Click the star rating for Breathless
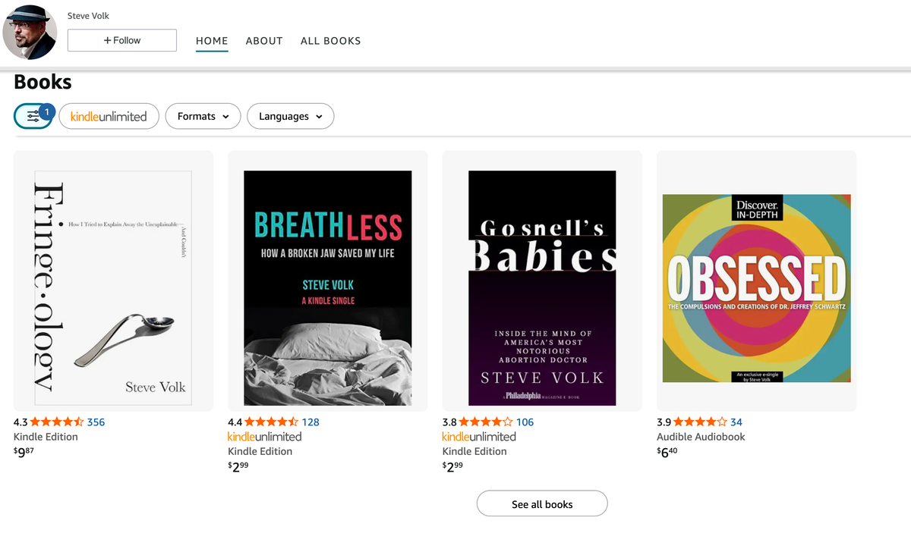This screenshot has height=552, width=911. pos(271,422)
